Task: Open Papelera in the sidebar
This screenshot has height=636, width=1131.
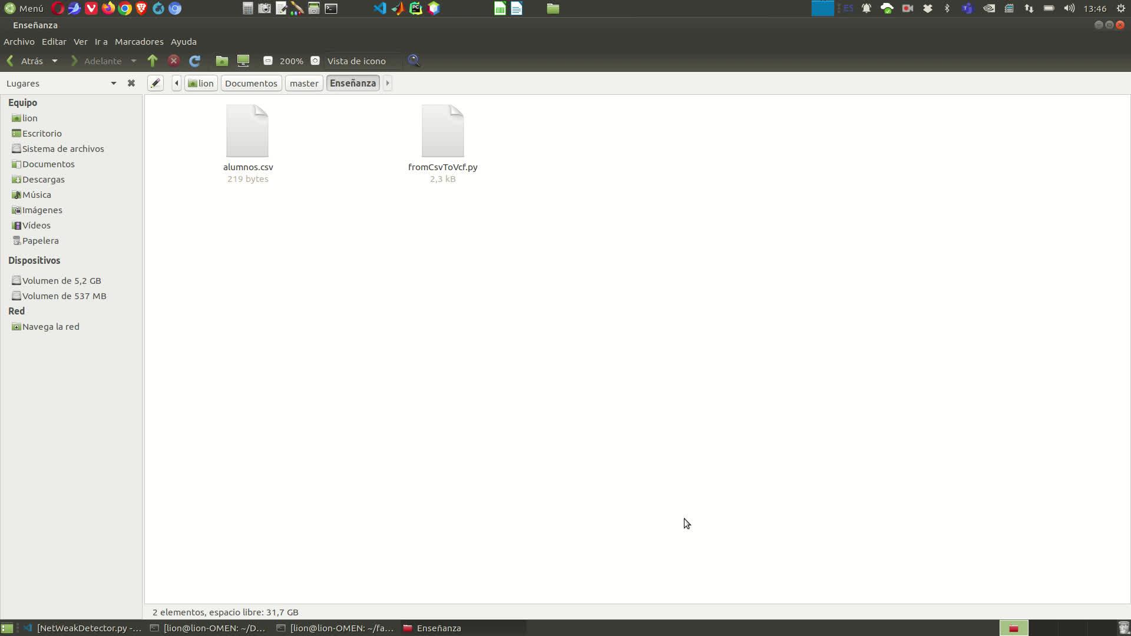Action: [x=40, y=240]
